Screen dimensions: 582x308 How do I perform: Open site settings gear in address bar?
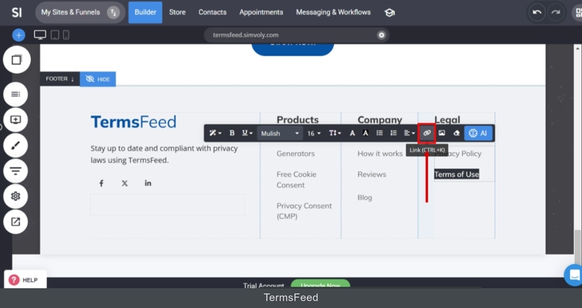[x=381, y=35]
